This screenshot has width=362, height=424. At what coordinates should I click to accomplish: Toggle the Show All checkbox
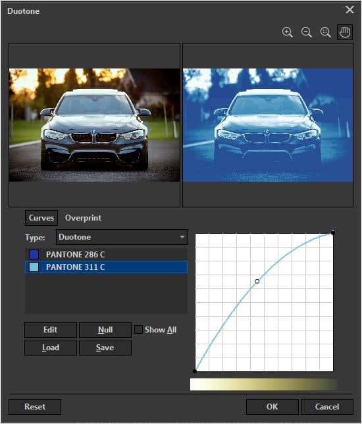[x=138, y=329]
